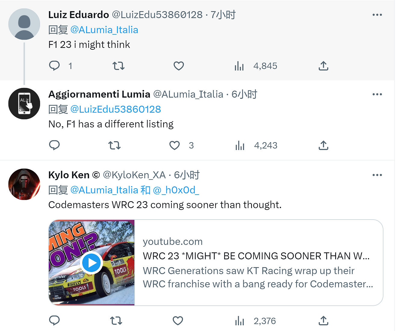Like Kylo Ken's WRC 23 tweet
Image resolution: width=397 pixels, height=331 pixels.
click(x=178, y=321)
